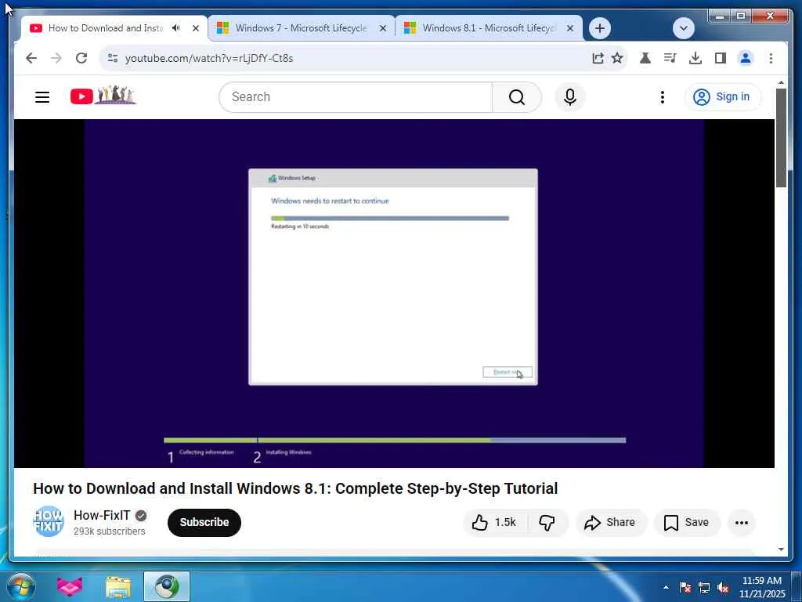
Task: Like the video with thumbs up
Action: (x=493, y=522)
